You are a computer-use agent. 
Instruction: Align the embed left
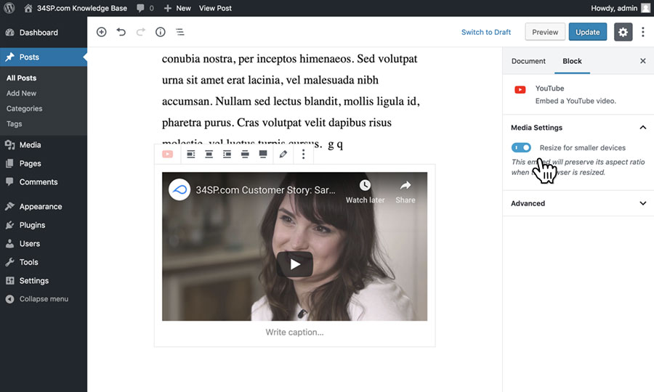[190, 154]
